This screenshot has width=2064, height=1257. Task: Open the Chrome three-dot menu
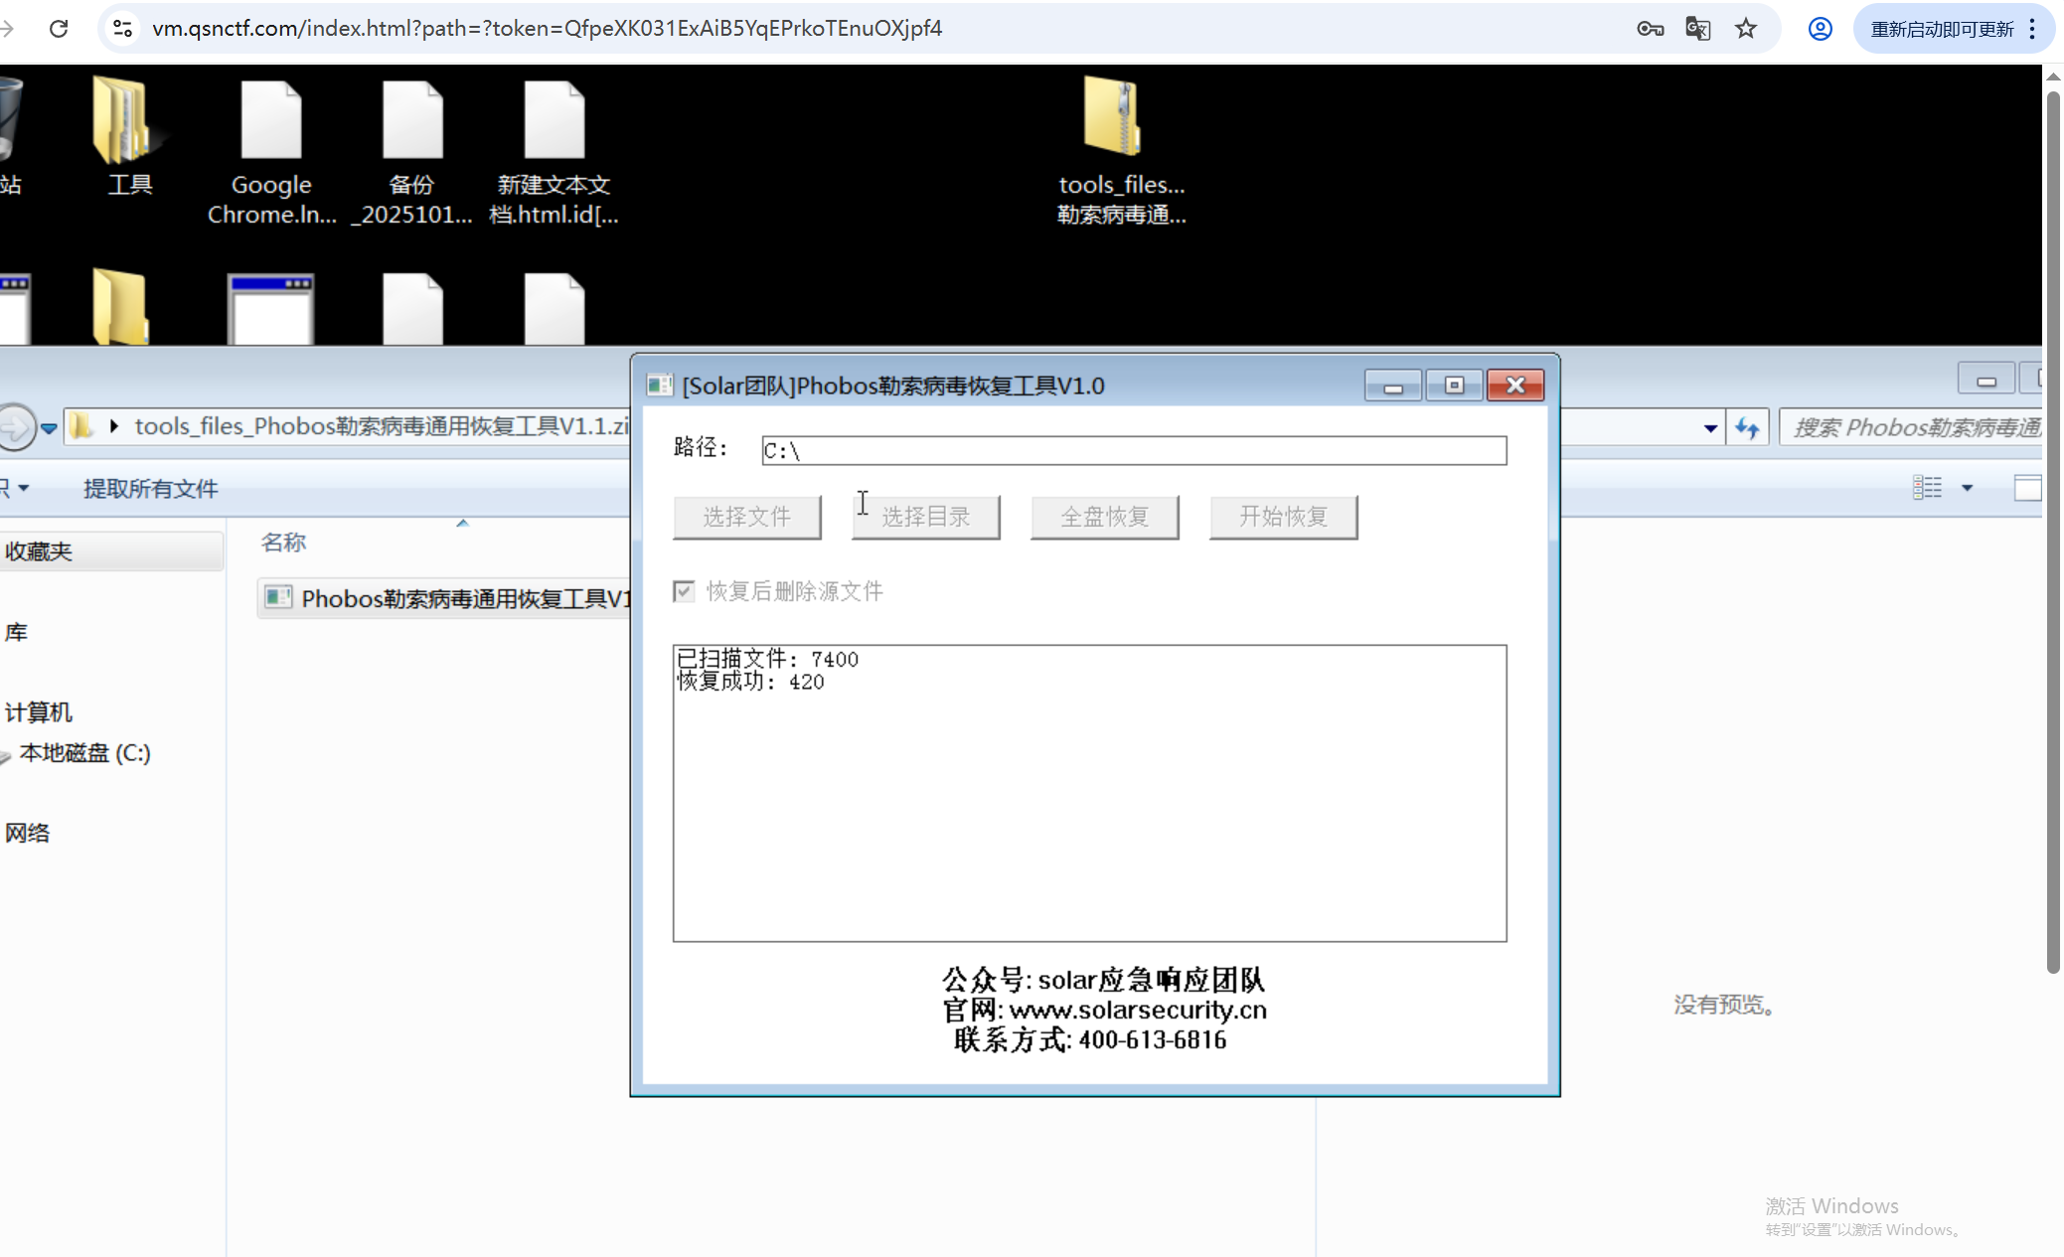[x=2032, y=28]
